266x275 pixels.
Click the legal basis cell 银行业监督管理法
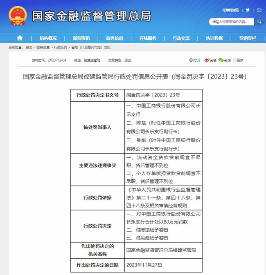[x=163, y=198]
